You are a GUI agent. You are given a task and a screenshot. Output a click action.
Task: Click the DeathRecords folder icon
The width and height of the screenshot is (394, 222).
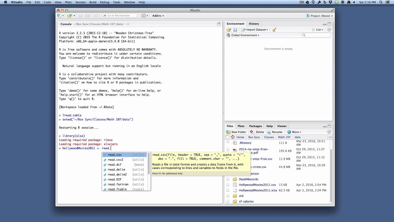[235, 179]
